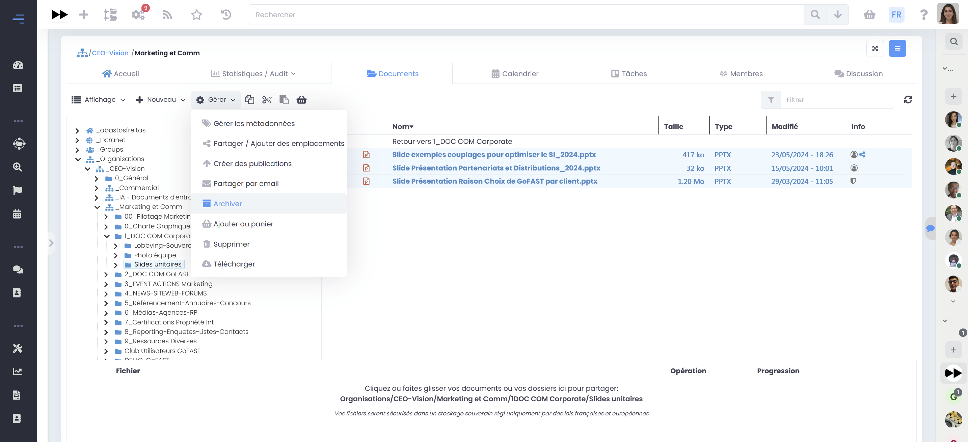This screenshot has height=442, width=968.
Task: Open Slide Présentation Partenariats et Distributions file
Action: [496, 168]
